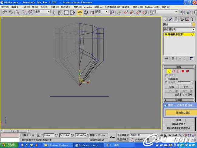Screen dimensions: 197x148
Task: Click the object name input field
Action: click(177, 24)
